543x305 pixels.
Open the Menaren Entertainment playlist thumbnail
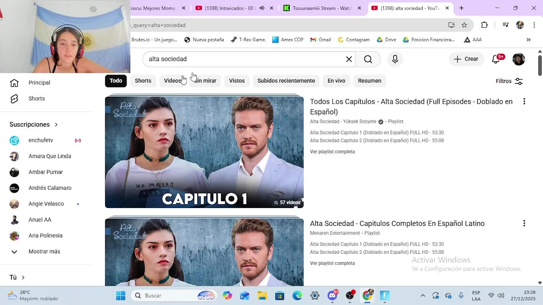(x=204, y=252)
